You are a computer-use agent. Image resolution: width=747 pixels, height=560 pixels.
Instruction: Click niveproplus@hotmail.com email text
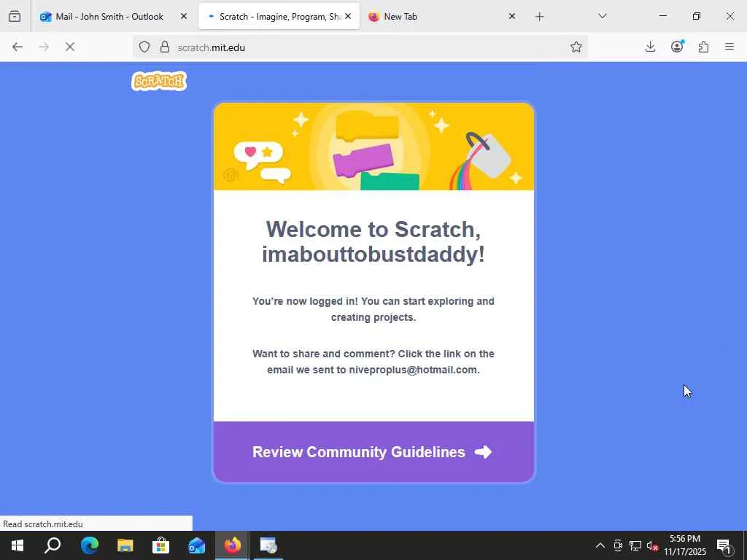[414, 370]
